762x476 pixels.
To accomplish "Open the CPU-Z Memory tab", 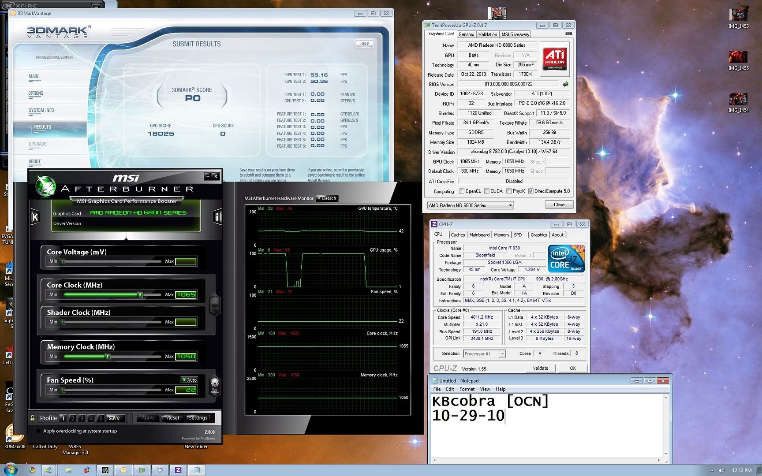I will pyautogui.click(x=501, y=235).
